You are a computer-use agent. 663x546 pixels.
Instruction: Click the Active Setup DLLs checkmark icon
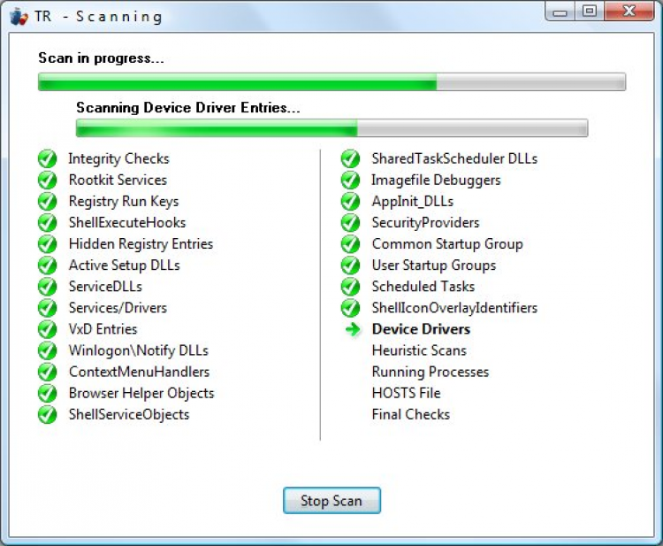coord(48,265)
